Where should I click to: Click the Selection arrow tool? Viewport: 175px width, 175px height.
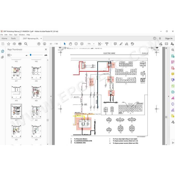(64, 44)
